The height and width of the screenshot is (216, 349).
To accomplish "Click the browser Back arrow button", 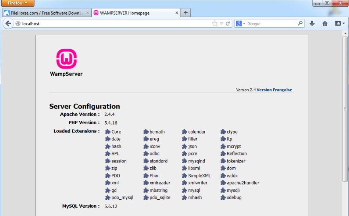I will point(8,23).
